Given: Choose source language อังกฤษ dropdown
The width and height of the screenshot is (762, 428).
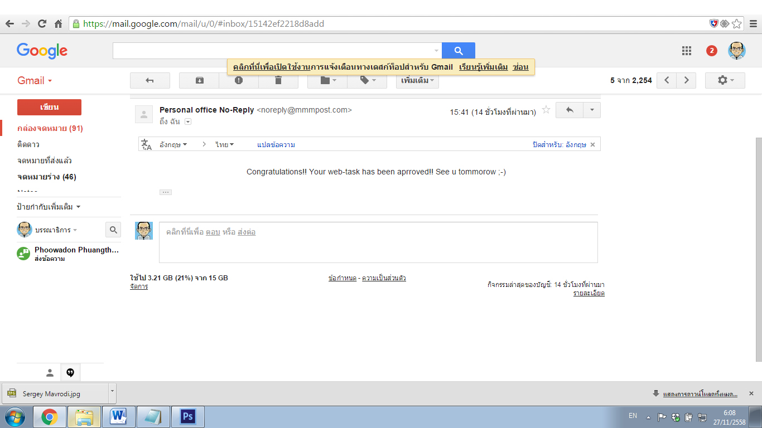Looking at the screenshot, I should (x=173, y=145).
